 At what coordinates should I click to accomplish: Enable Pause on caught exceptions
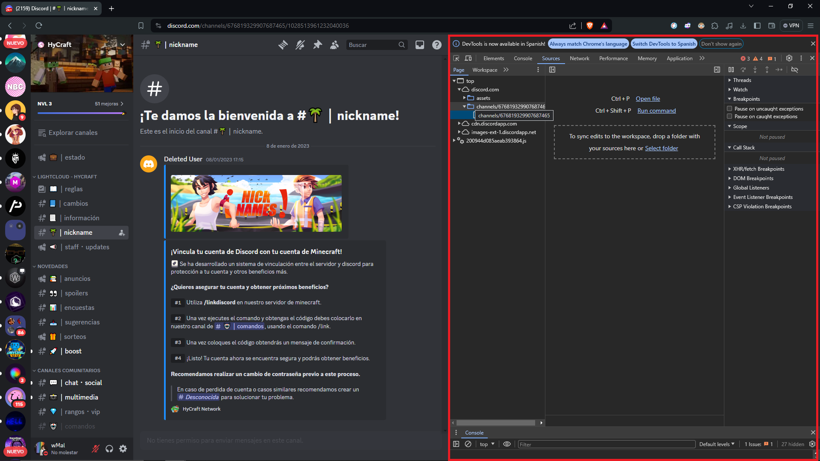pyautogui.click(x=730, y=117)
